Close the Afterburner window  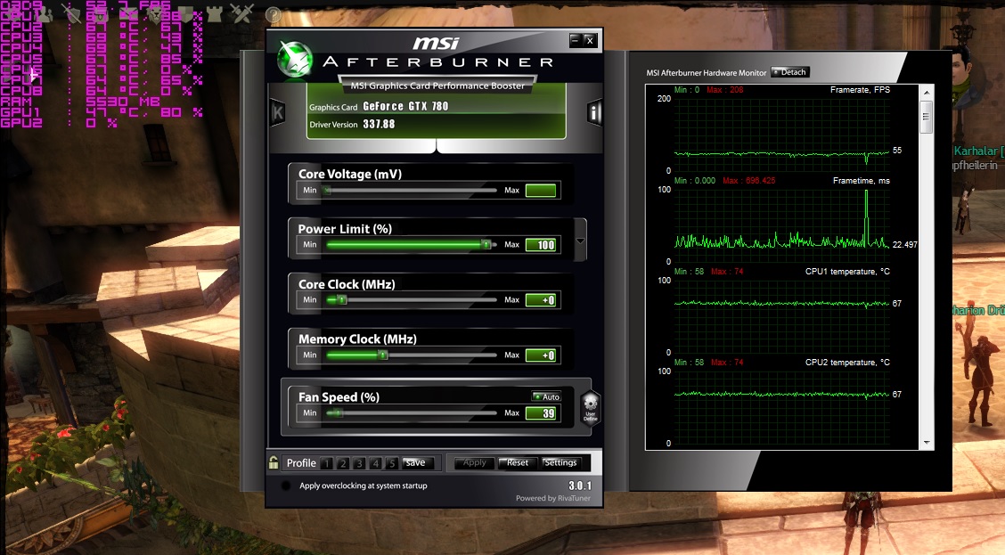click(591, 41)
